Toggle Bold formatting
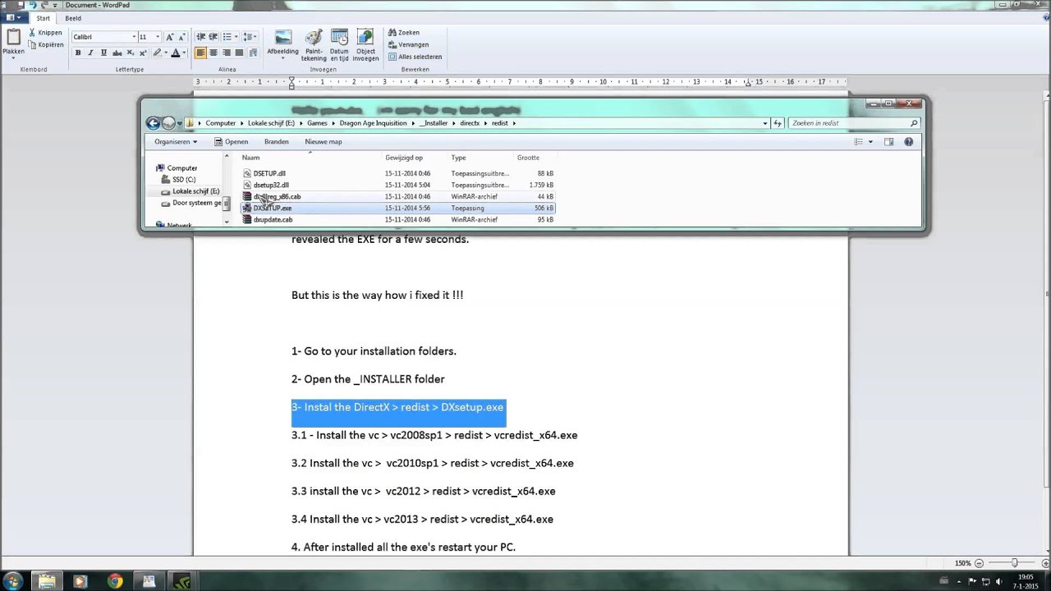Screen dimensions: 1051x591 click(78, 53)
